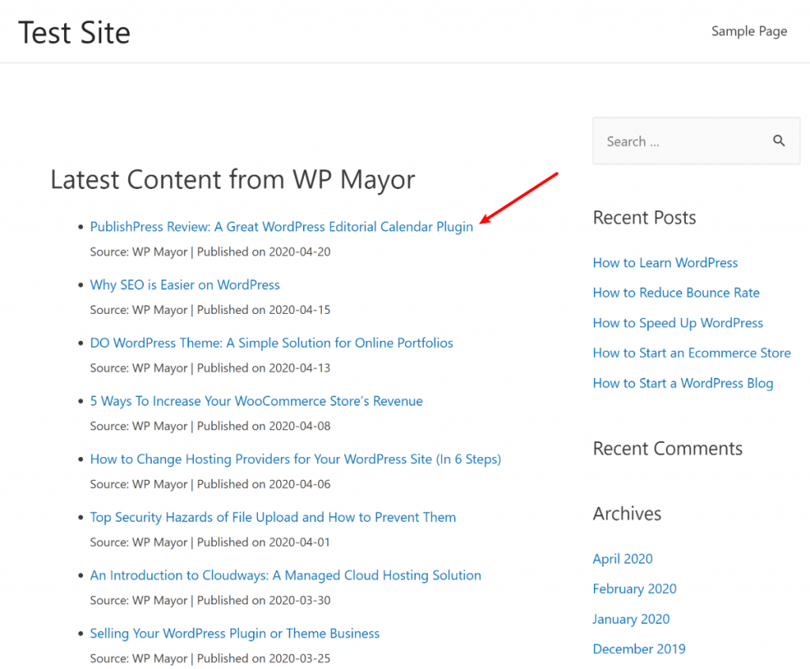Open "Why SEO is Easier on WordPress"
This screenshot has height=669, width=810.
(x=184, y=285)
